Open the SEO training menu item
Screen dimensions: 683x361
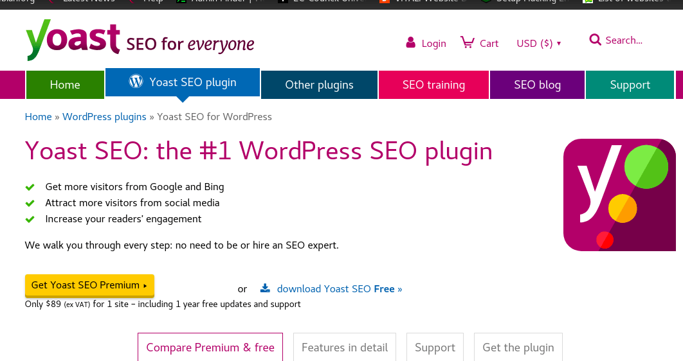point(434,85)
